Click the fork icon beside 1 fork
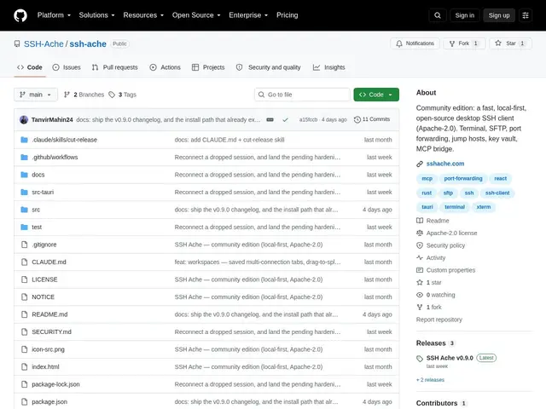Viewport: 546px width, 409px height. [x=420, y=307]
